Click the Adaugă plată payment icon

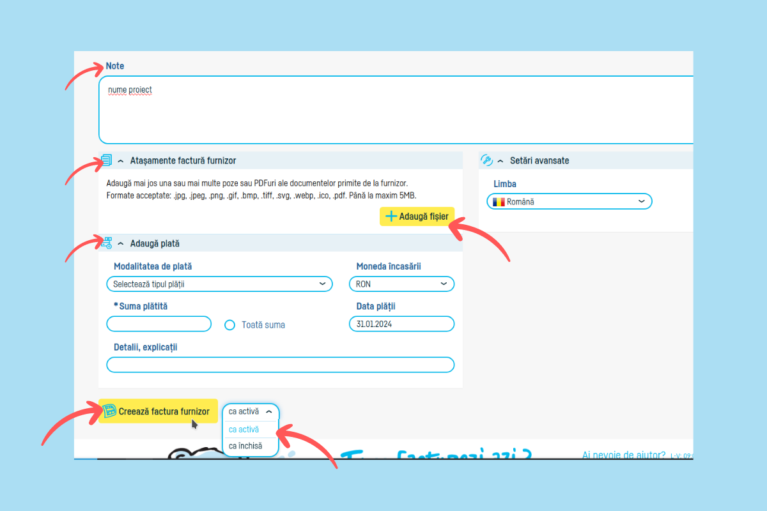pyautogui.click(x=107, y=243)
